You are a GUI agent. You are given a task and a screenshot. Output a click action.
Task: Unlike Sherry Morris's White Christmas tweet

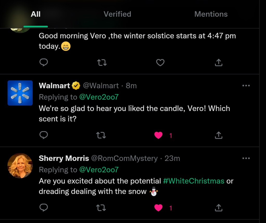coord(158,208)
